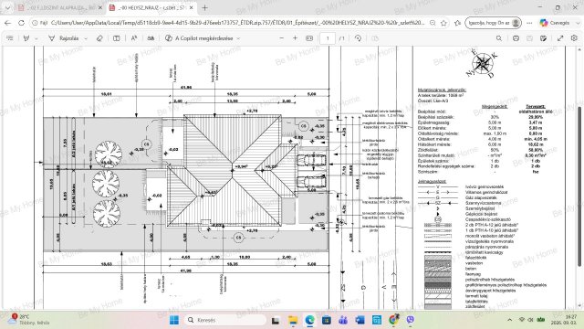Click the profile sign-in verification button

(493, 23)
